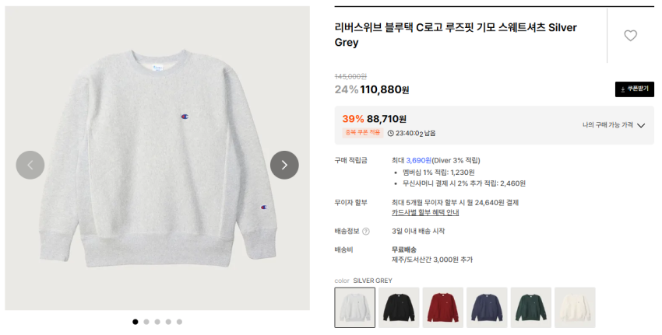Jump to second image pagination dot
The image size is (662, 335).
click(146, 321)
